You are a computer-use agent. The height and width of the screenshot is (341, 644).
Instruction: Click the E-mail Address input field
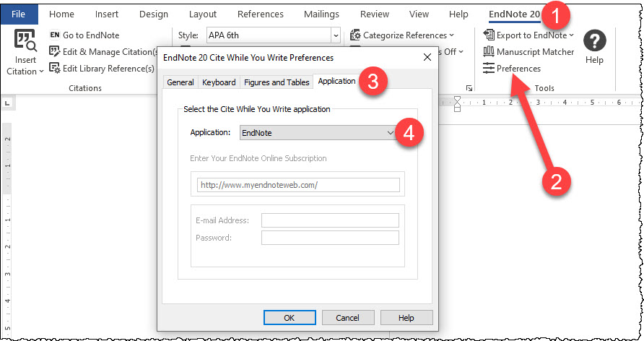(330, 220)
